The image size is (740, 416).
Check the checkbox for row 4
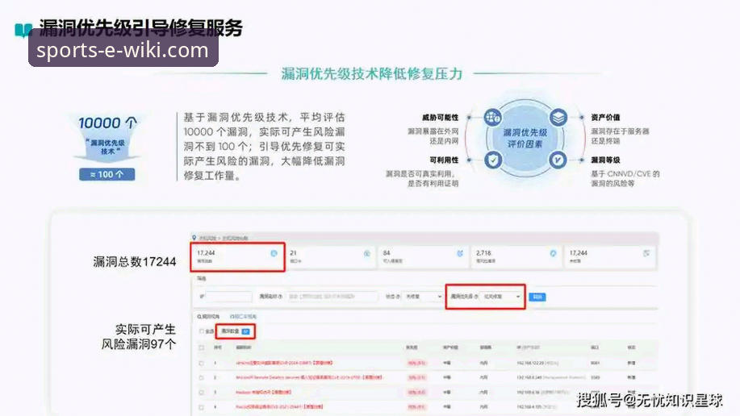[202, 406]
